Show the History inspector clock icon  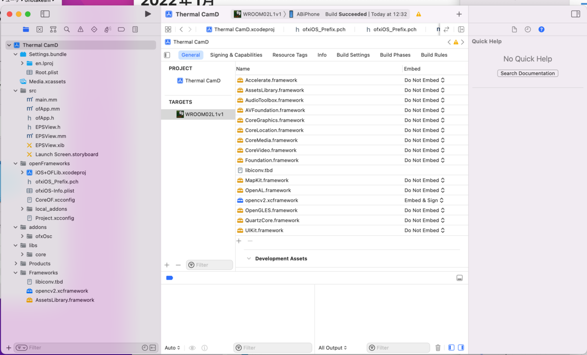528,29
